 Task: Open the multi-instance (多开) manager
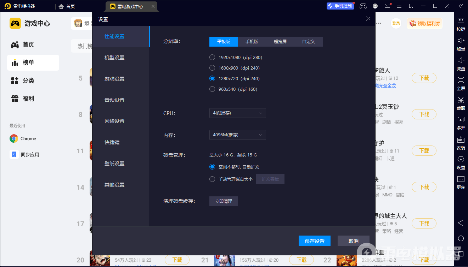tap(461, 124)
